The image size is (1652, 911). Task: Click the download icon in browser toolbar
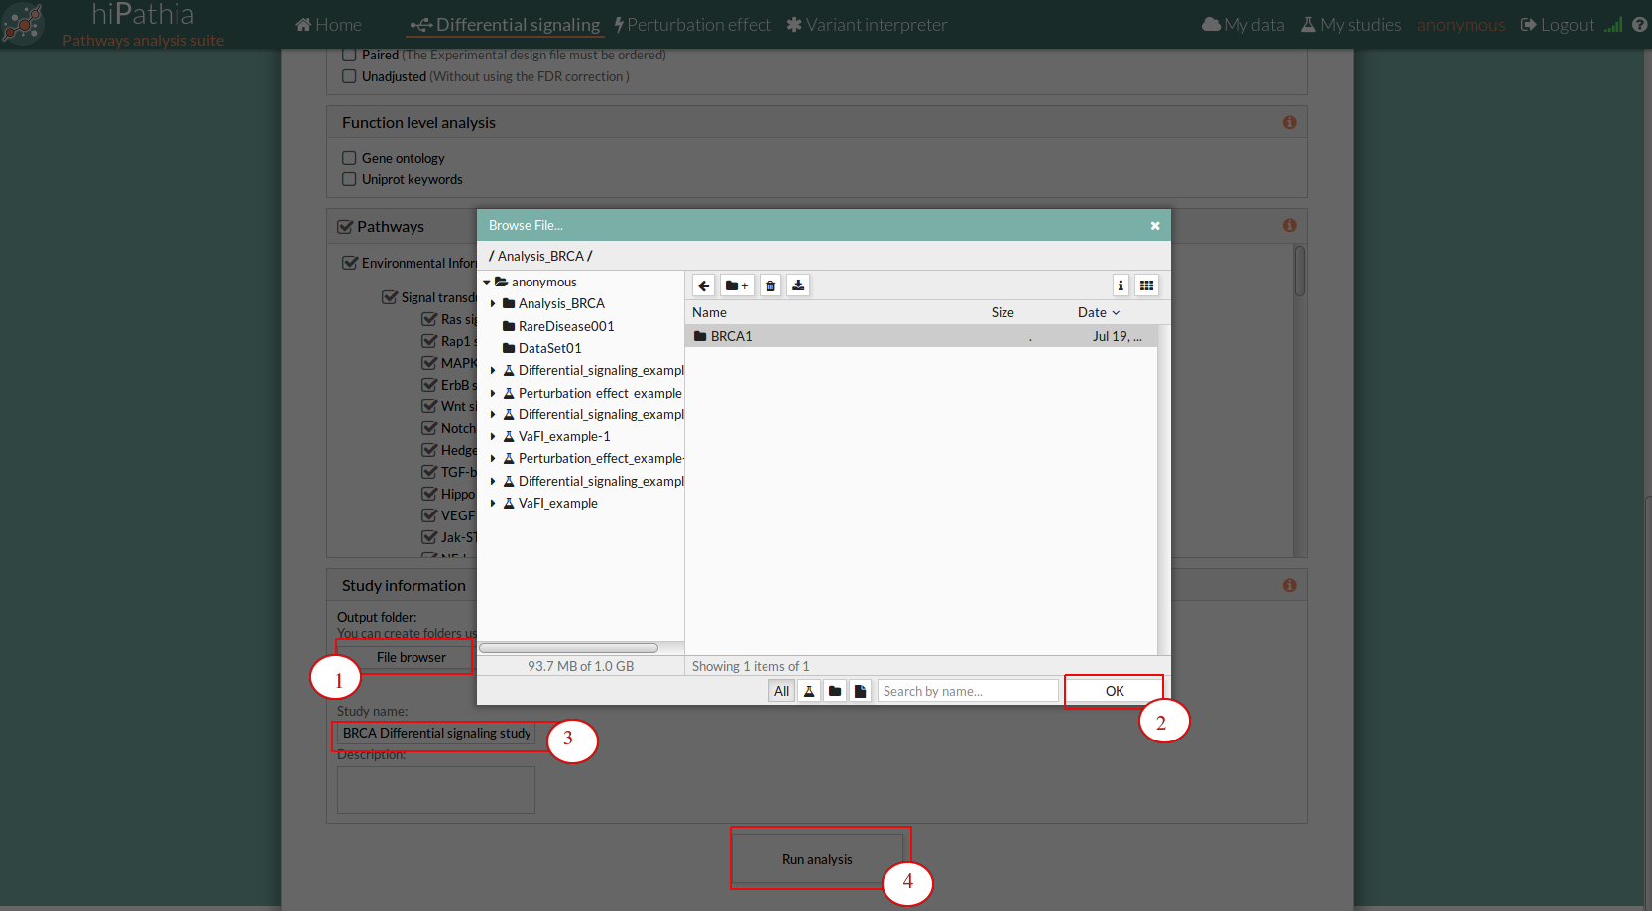[x=798, y=285]
